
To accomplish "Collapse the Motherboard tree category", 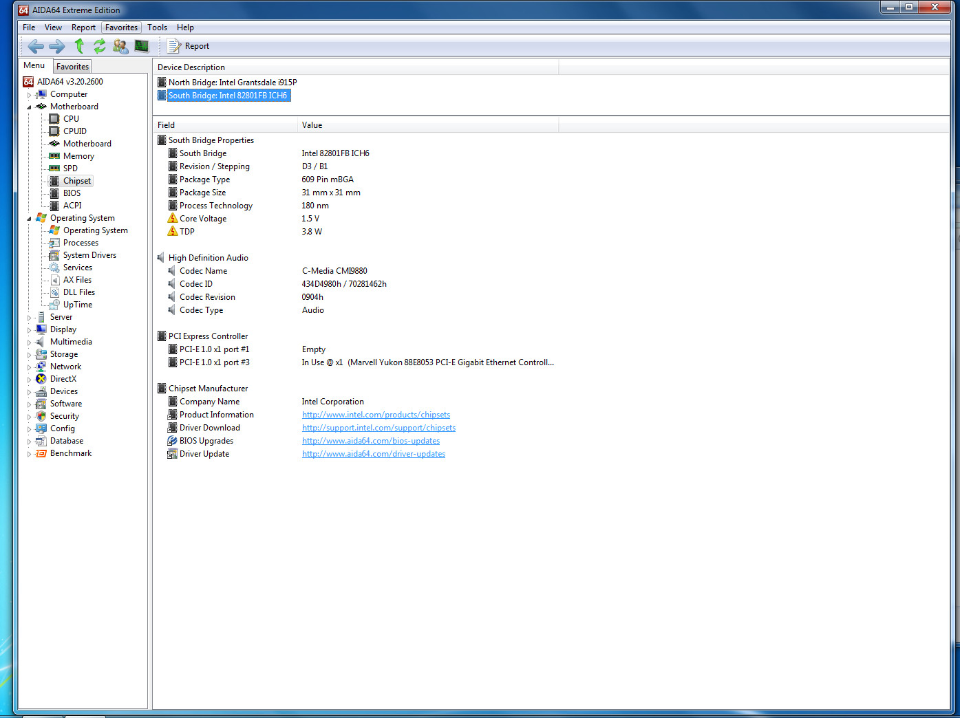I will pos(29,107).
